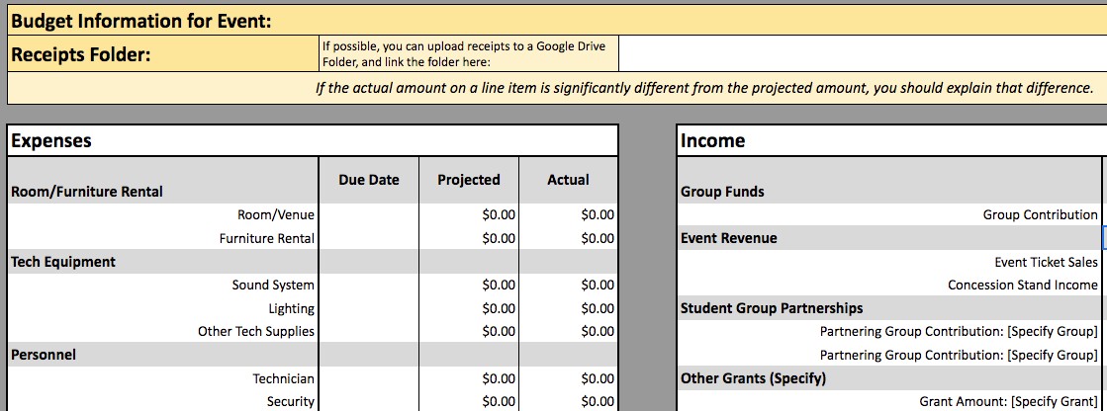The width and height of the screenshot is (1107, 411).
Task: Select the Group Contribution income row label
Action: (x=1039, y=214)
